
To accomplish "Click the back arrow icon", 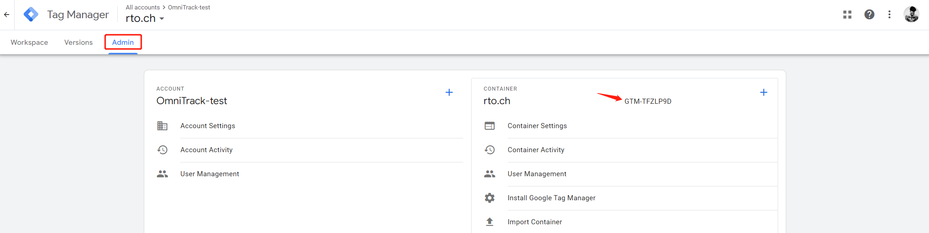I will (7, 15).
